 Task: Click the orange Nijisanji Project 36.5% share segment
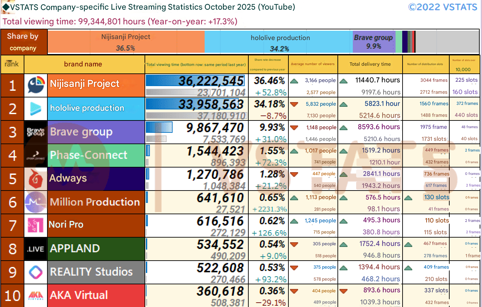coord(126,42)
